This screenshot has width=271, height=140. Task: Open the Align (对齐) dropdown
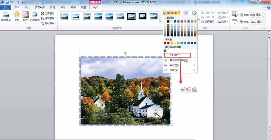coord(223,13)
